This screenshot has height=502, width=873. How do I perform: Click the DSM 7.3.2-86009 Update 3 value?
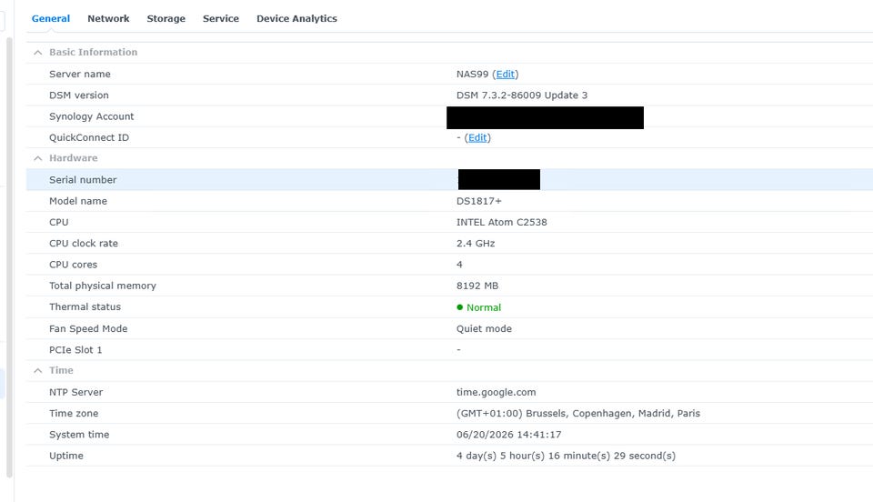click(x=522, y=95)
